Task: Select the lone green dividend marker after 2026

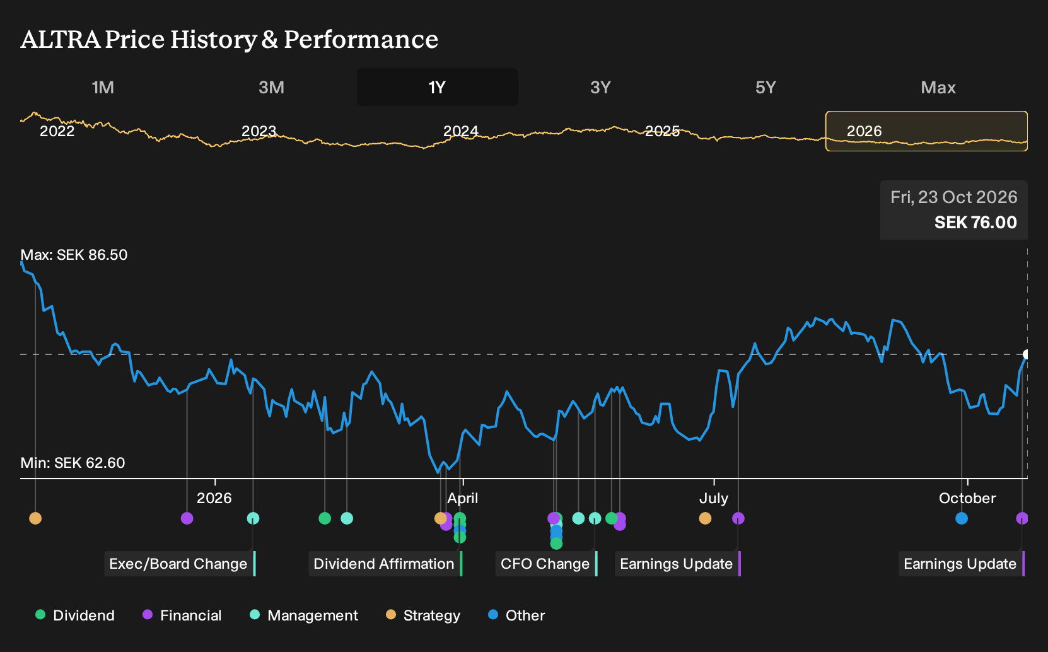Action: click(325, 518)
